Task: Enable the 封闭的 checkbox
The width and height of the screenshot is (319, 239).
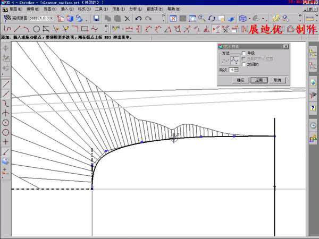Action: point(244,64)
